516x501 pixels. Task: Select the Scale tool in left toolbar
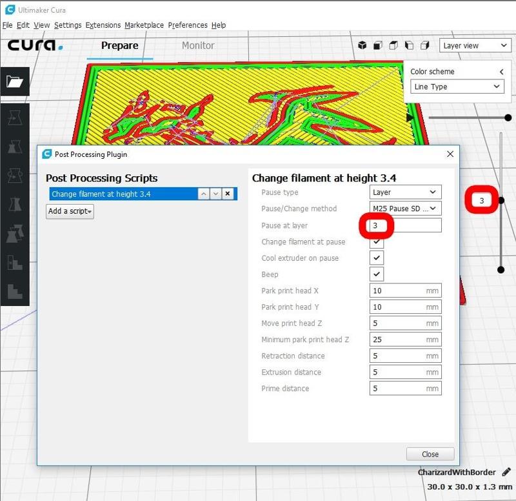tap(15, 147)
